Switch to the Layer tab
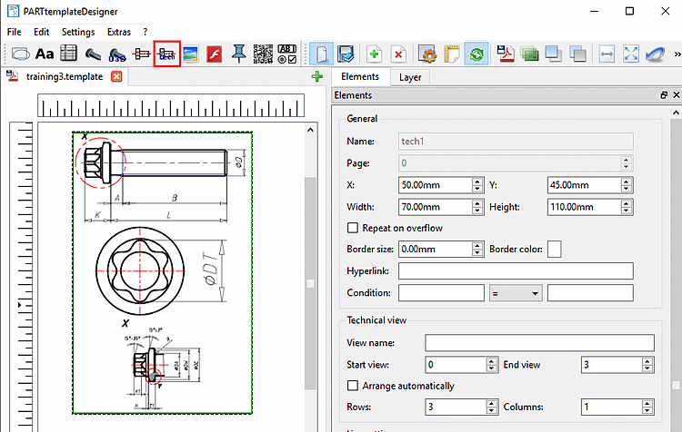Screen dimensions: 682x432 (410, 77)
